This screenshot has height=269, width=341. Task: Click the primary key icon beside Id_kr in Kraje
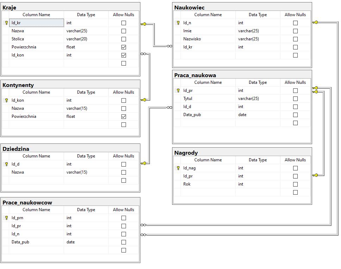coord(6,23)
